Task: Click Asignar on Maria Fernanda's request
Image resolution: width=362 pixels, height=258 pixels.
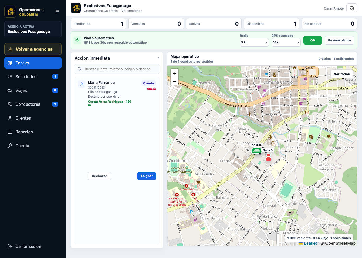Action: pos(147,176)
